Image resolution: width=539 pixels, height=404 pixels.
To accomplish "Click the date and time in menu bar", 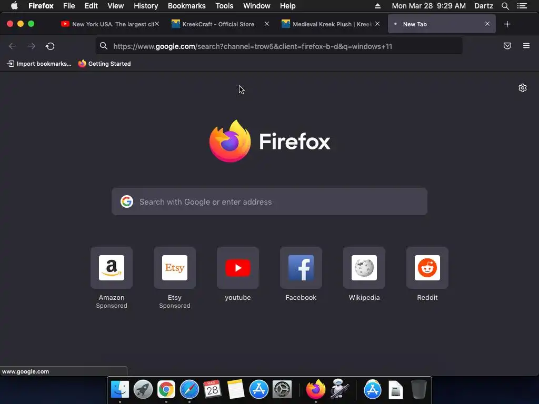I will coord(428,6).
